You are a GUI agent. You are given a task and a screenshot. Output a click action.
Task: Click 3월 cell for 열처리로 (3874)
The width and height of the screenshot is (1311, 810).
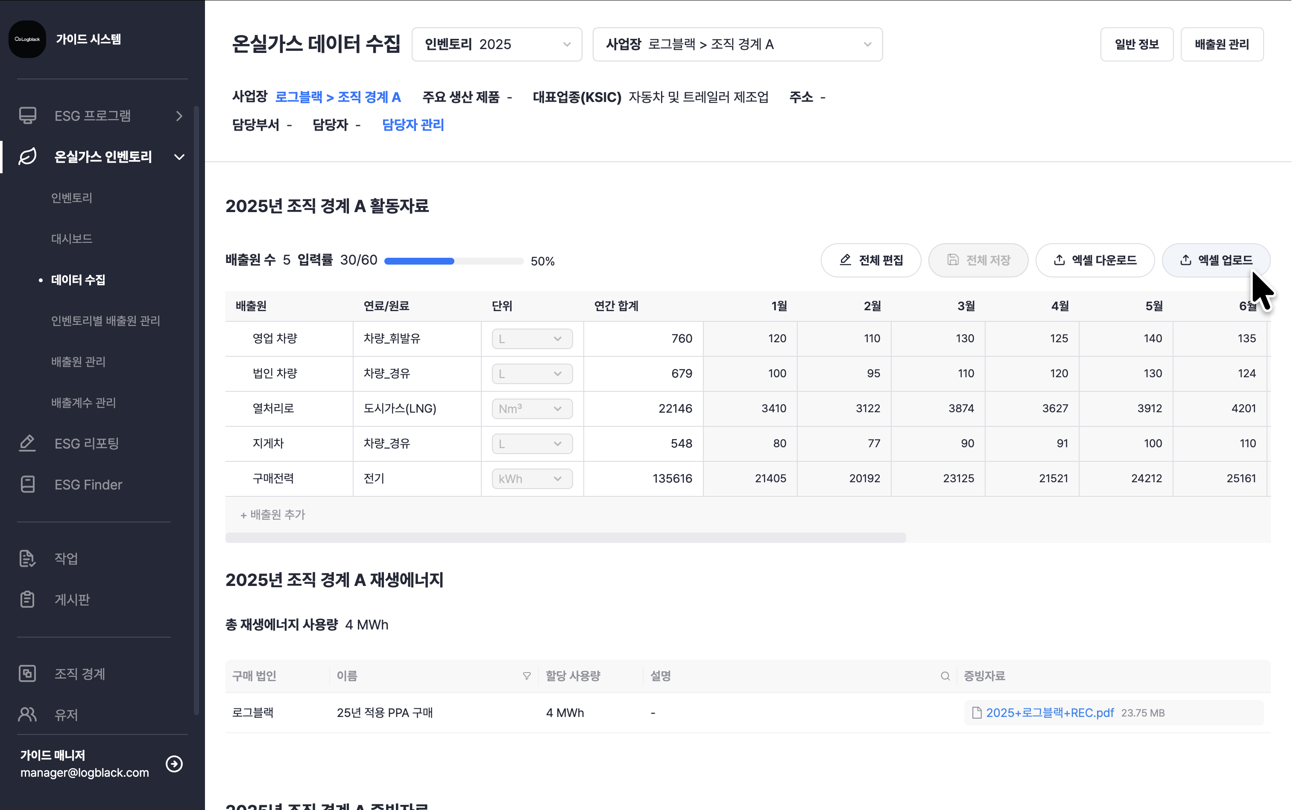938,409
